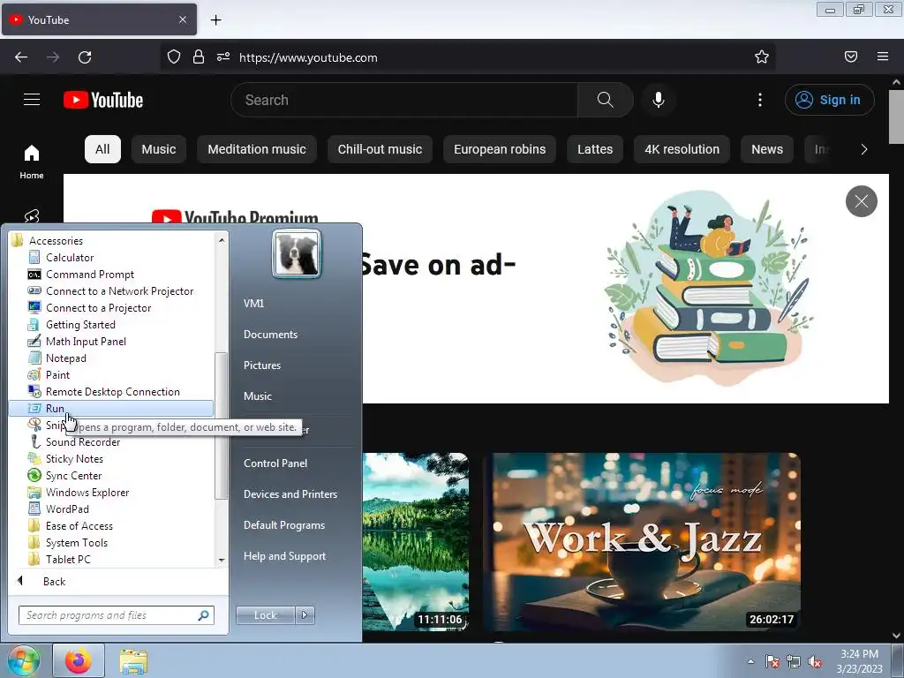Open WordPad

(67, 509)
